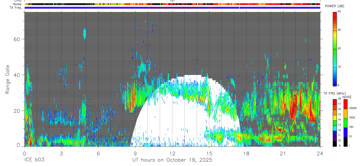Click the UT hour axis tick 15
Image resolution: width=360 pixels, height=166 pixels.
point(209,153)
